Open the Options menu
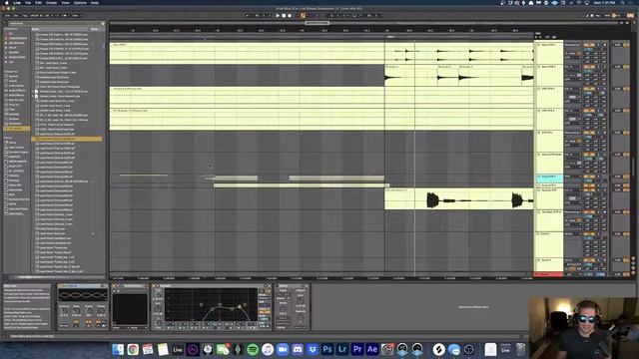Image resolution: width=639 pixels, height=359 pixels. click(x=80, y=2)
